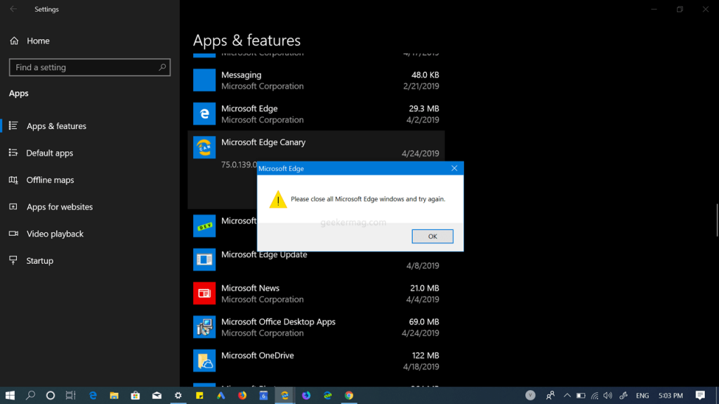Open the Wi-Fi network flyout
719x404 pixels.
[595, 396]
